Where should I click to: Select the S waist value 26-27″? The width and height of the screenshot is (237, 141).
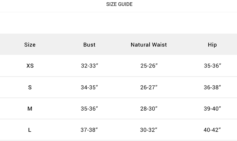click(x=149, y=87)
